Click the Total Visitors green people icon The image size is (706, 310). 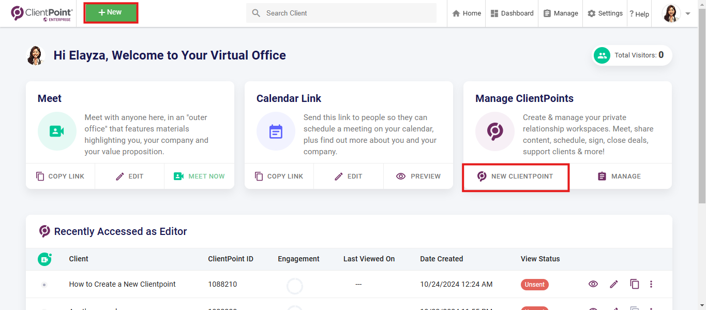pos(602,55)
